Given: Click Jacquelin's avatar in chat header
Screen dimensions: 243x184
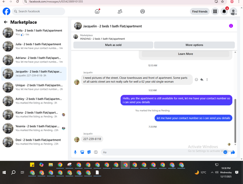Looking at the screenshot, I should click(x=78, y=26).
